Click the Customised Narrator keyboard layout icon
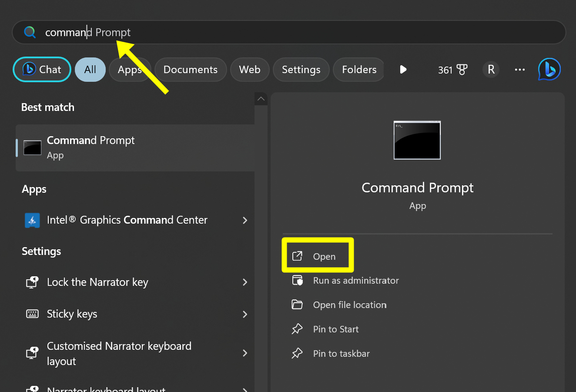 (x=32, y=352)
